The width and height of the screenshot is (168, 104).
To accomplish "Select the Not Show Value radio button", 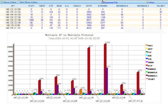I will click(x=19, y=2).
